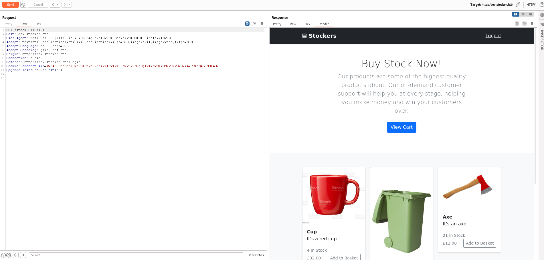Click the '4 In Stock' text
Screen dimensions: 544x260
(x=317, y=250)
